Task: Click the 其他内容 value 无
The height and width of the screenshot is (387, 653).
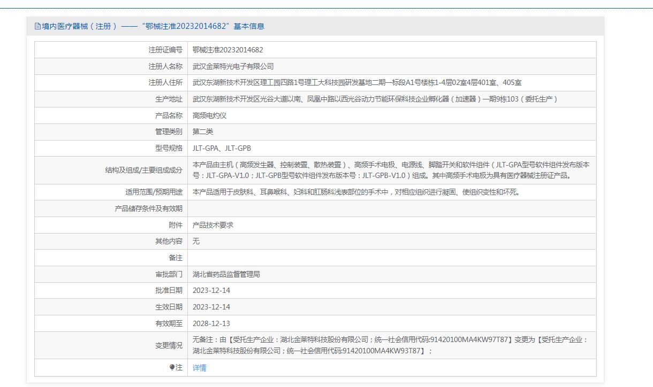Action: click(x=196, y=241)
